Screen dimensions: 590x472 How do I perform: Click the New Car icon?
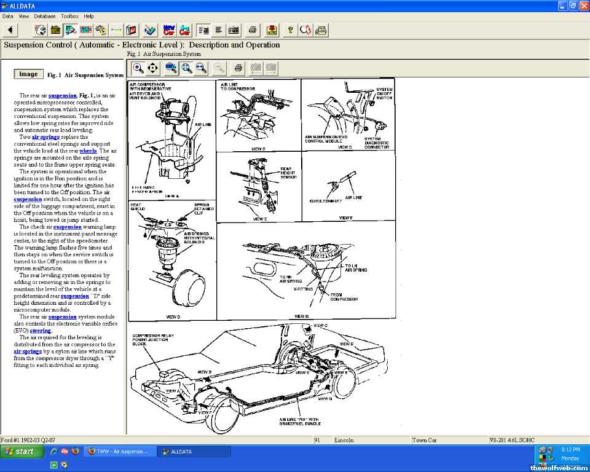coord(169,29)
